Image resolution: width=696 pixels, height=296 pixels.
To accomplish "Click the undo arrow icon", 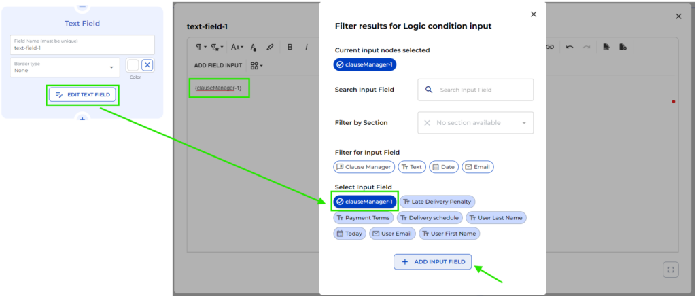I will (x=570, y=47).
